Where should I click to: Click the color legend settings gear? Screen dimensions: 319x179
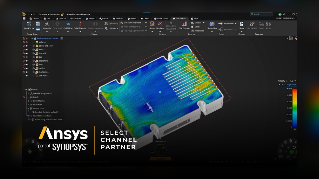(x=295, y=129)
